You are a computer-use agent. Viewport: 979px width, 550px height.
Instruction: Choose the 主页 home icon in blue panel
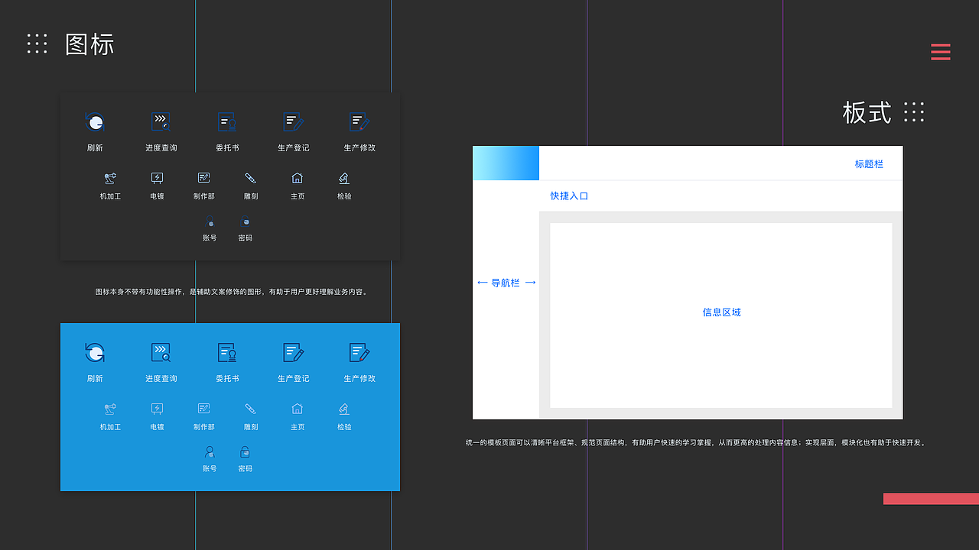point(298,409)
